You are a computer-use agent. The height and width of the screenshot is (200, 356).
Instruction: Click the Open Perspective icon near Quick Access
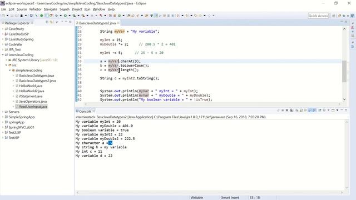coord(334,16)
